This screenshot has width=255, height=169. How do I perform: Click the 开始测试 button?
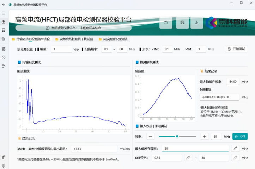pyautogui.click(x=236, y=49)
